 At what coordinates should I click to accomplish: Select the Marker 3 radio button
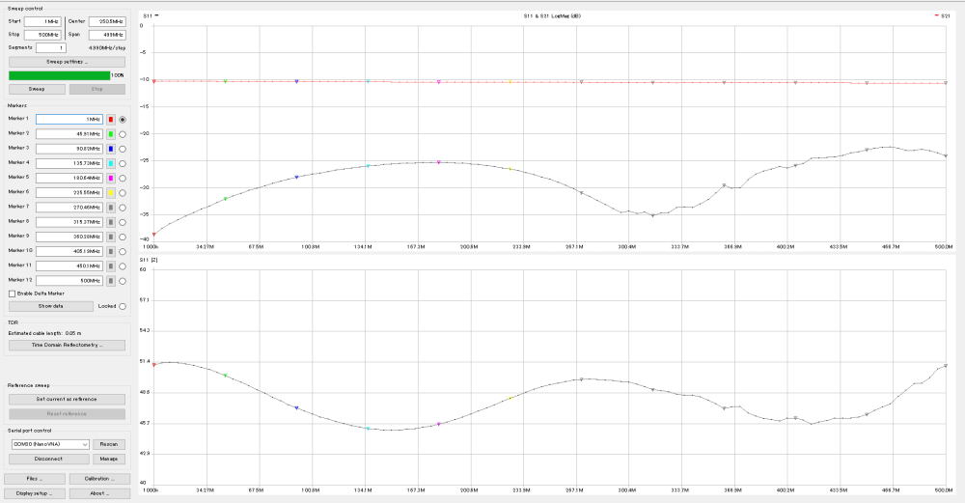coord(123,149)
